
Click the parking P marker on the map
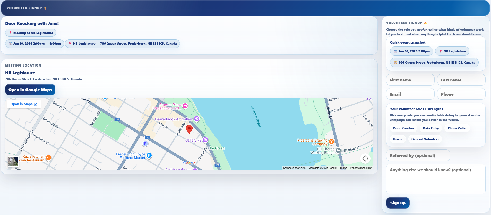coord(145,144)
